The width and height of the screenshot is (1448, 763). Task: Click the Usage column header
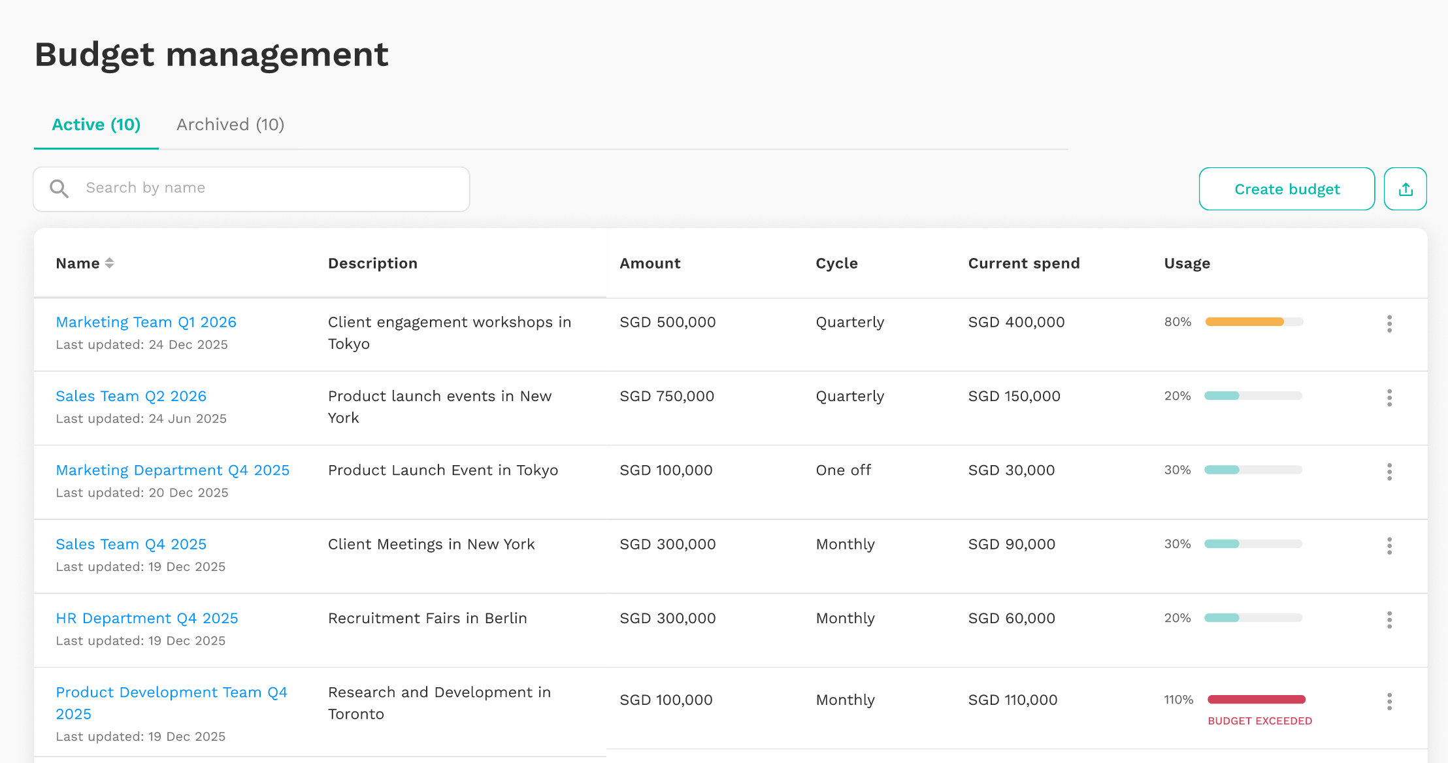(1187, 263)
